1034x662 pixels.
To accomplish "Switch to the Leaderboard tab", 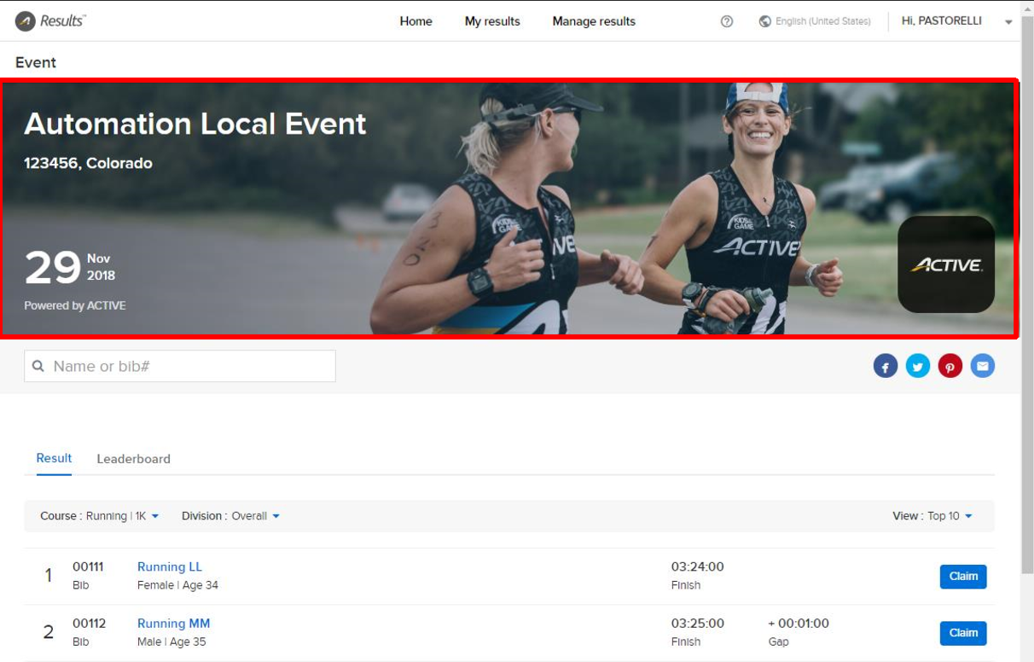I will click(x=134, y=459).
